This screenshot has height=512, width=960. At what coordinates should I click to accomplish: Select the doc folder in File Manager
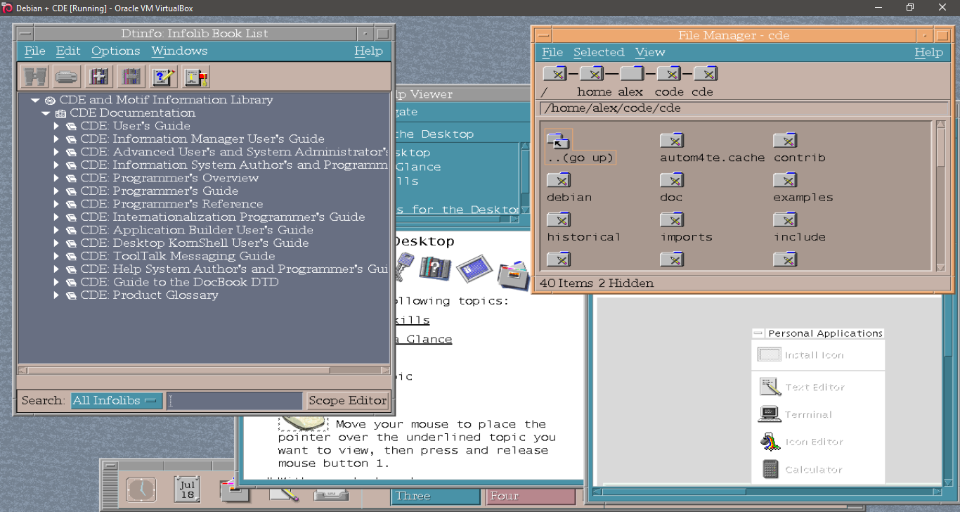[x=672, y=181]
